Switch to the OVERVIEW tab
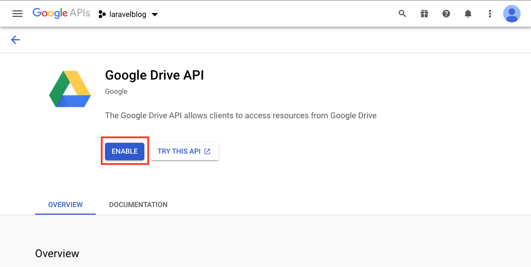Viewport: 531px width, 267px height. (x=66, y=204)
